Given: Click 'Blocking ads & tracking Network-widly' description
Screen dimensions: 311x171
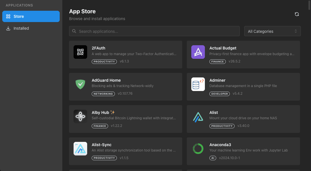Looking at the screenshot, I should click(123, 86).
